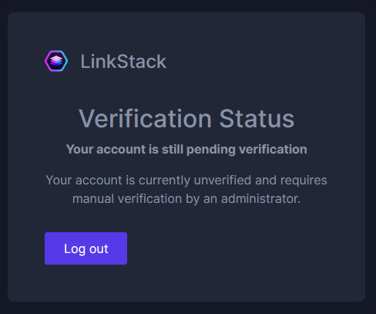
Task: Click the bold word "pending"
Action: pyautogui.click(x=211, y=150)
